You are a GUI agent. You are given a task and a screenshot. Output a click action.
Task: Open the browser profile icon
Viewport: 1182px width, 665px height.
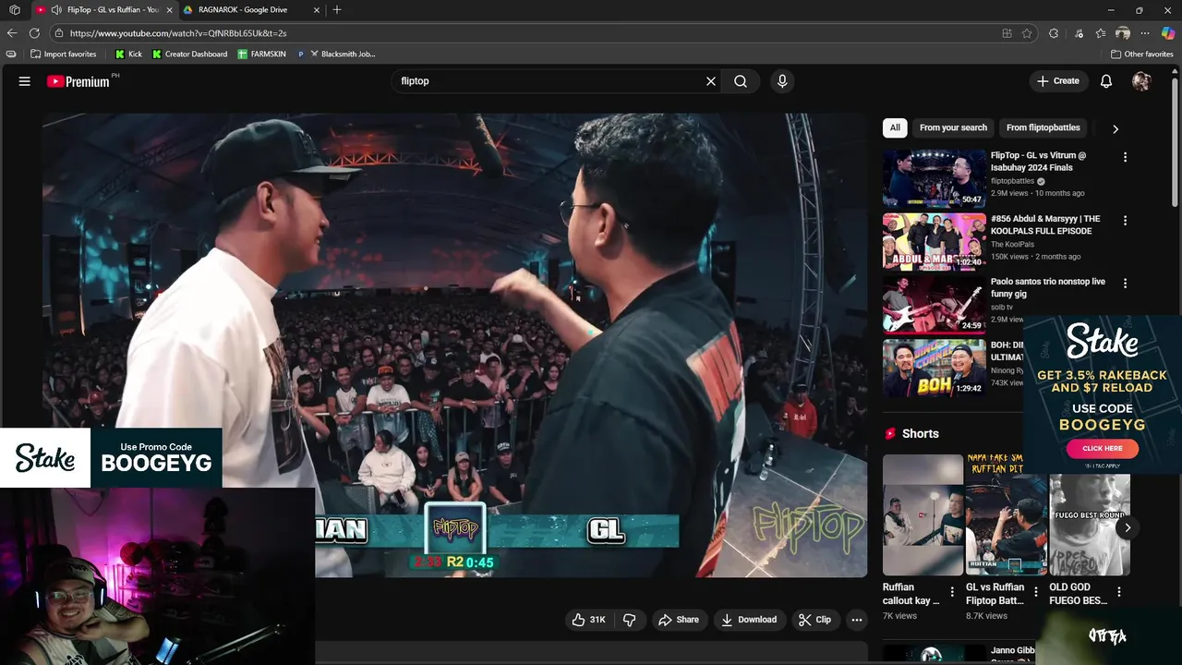point(1123,33)
